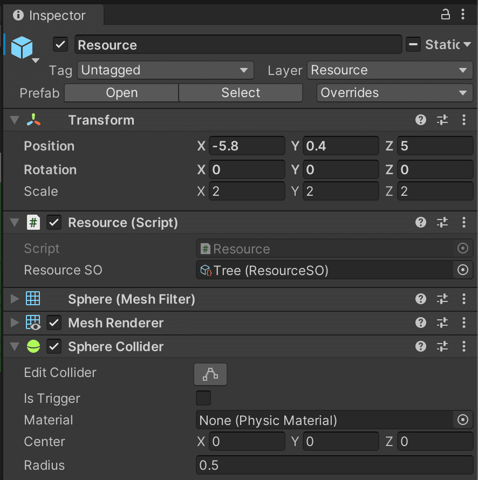This screenshot has height=480, width=478.
Task: Open Resource script preset settings icon
Action: click(442, 222)
